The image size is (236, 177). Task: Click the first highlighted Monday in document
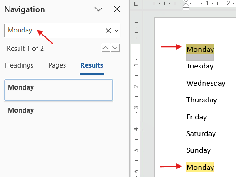[x=200, y=49]
